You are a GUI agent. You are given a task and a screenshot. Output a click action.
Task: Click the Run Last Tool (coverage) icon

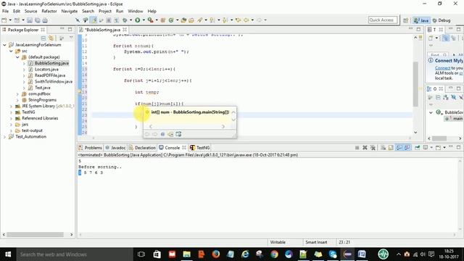(x=150, y=20)
